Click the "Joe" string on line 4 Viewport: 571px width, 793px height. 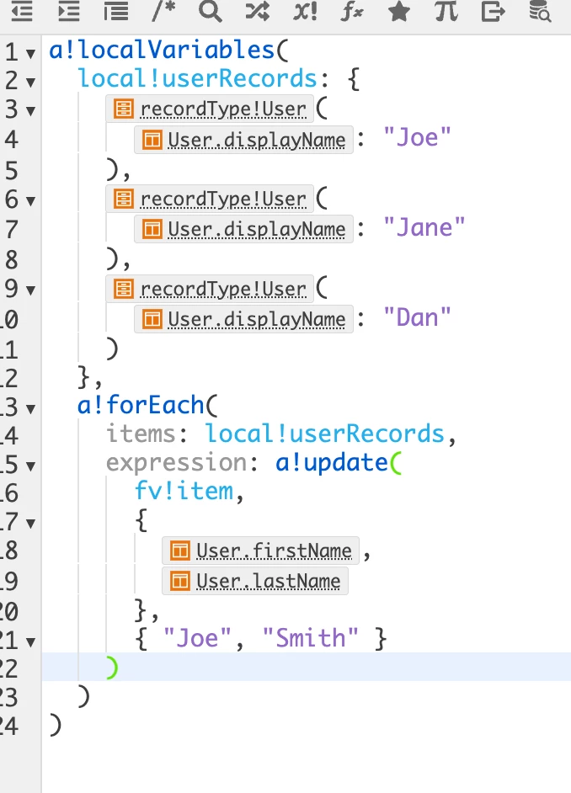[417, 137]
